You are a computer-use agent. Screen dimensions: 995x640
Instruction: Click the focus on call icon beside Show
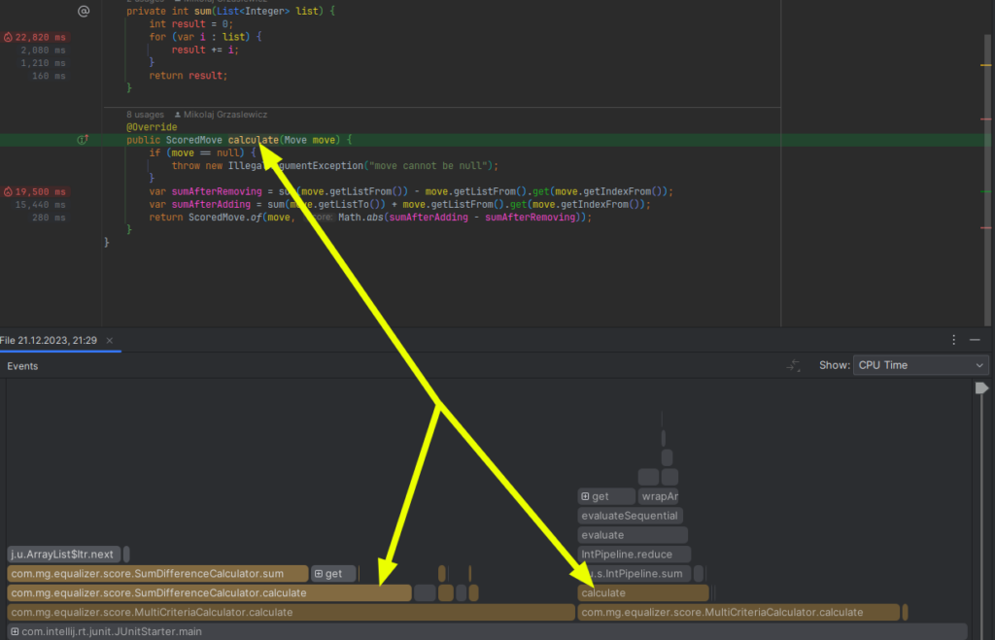coord(793,365)
